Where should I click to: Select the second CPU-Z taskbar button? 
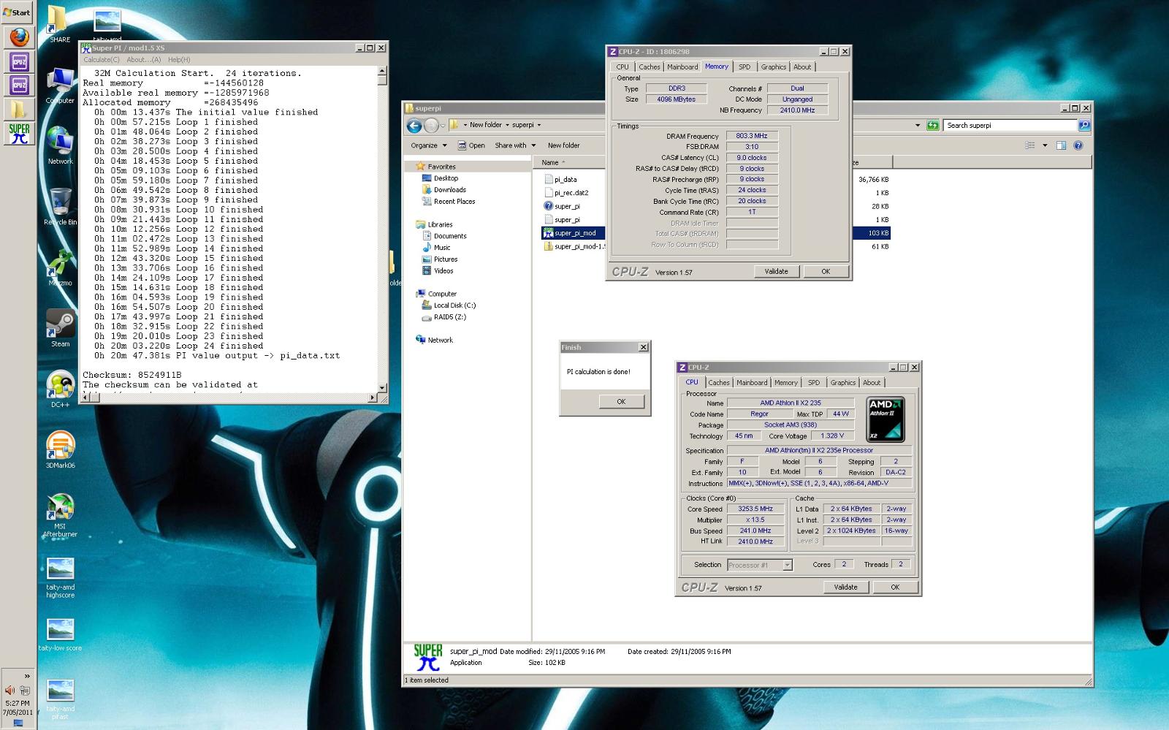coord(19,85)
